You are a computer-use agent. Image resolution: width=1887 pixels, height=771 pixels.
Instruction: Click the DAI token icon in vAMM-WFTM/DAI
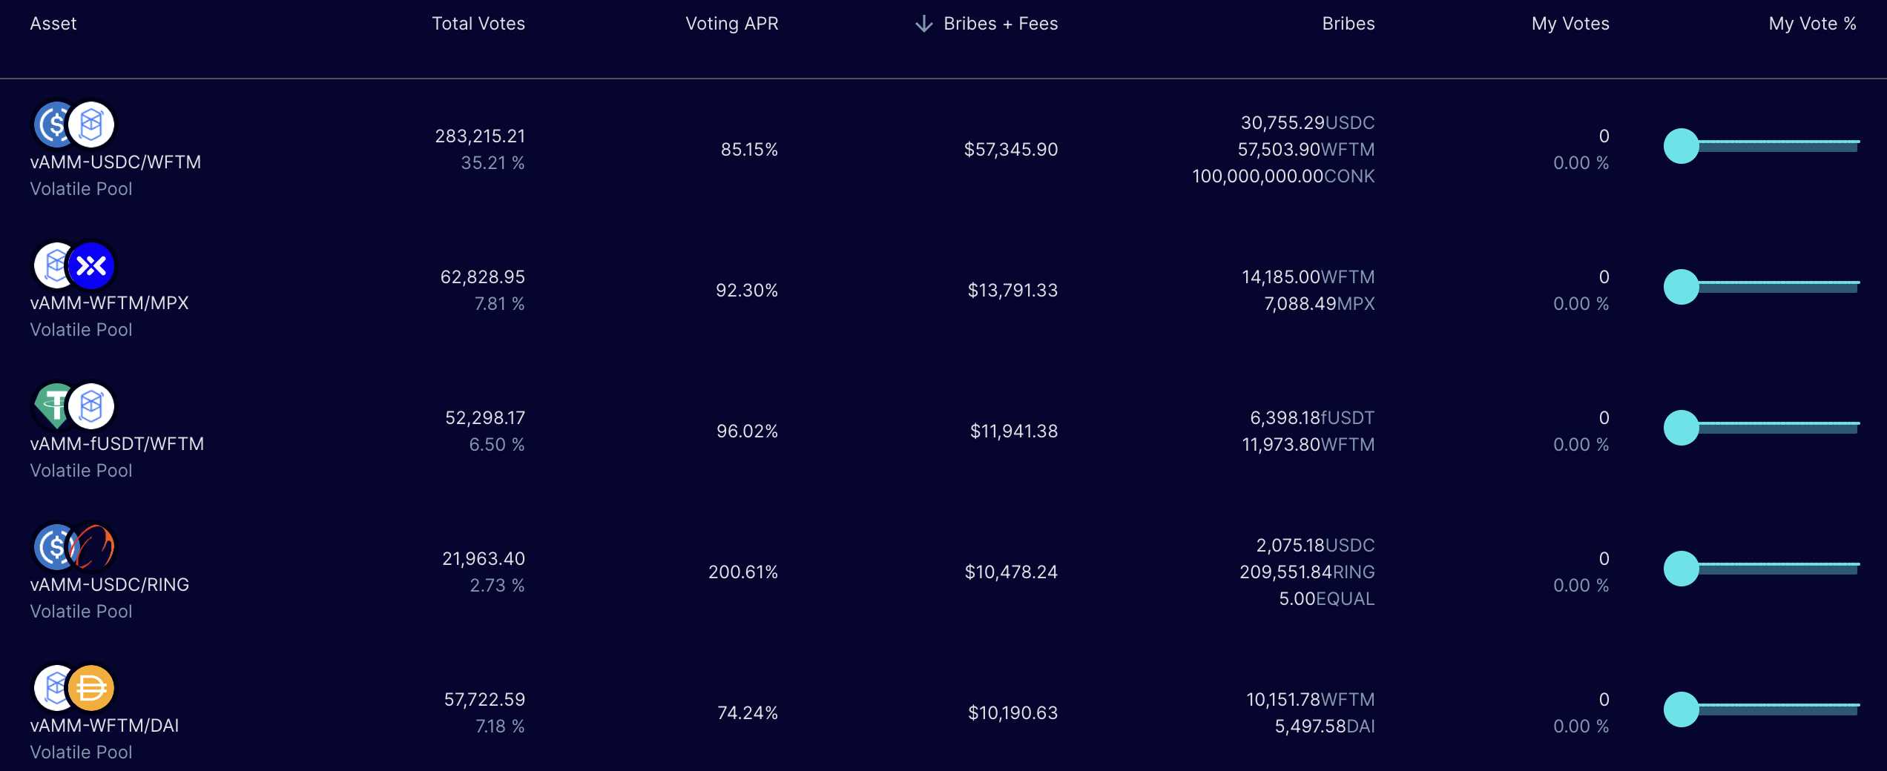pyautogui.click(x=91, y=688)
